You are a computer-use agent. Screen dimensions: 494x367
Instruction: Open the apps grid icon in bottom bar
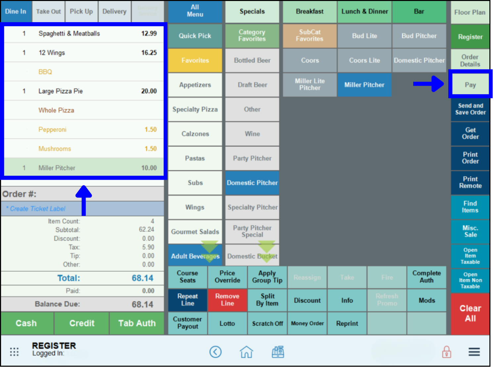pos(14,352)
